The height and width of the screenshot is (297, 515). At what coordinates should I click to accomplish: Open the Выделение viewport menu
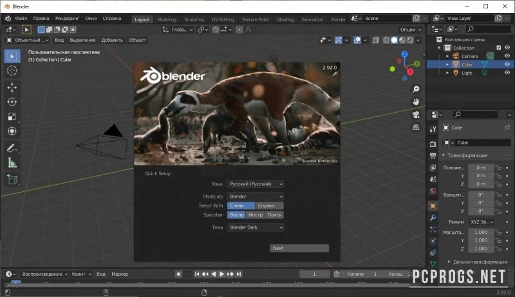[x=82, y=40]
